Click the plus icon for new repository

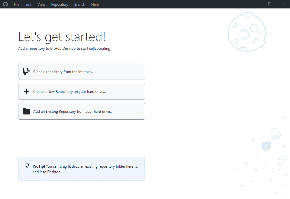click(x=27, y=91)
